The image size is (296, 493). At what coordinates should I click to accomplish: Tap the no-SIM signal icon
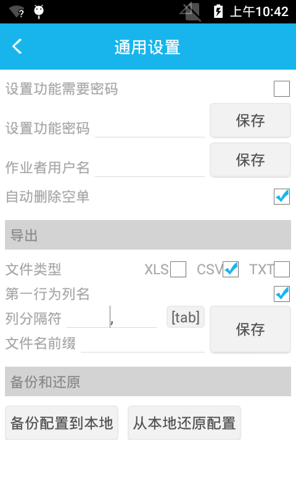tap(191, 12)
